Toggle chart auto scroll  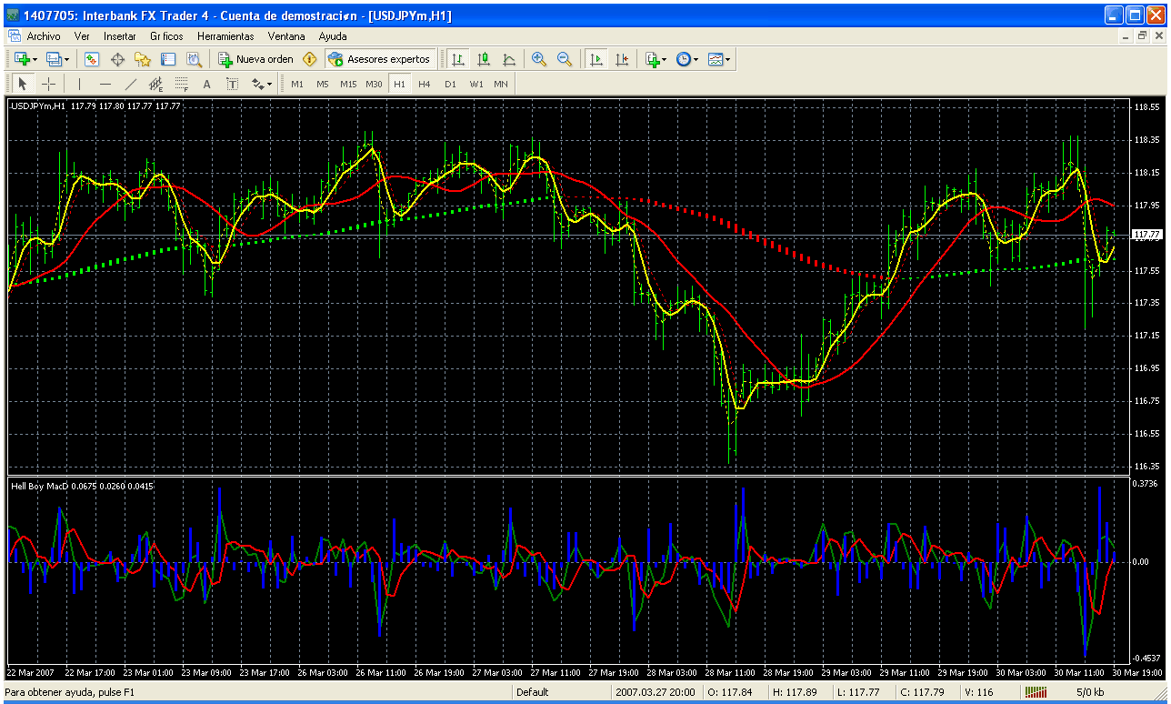(596, 59)
